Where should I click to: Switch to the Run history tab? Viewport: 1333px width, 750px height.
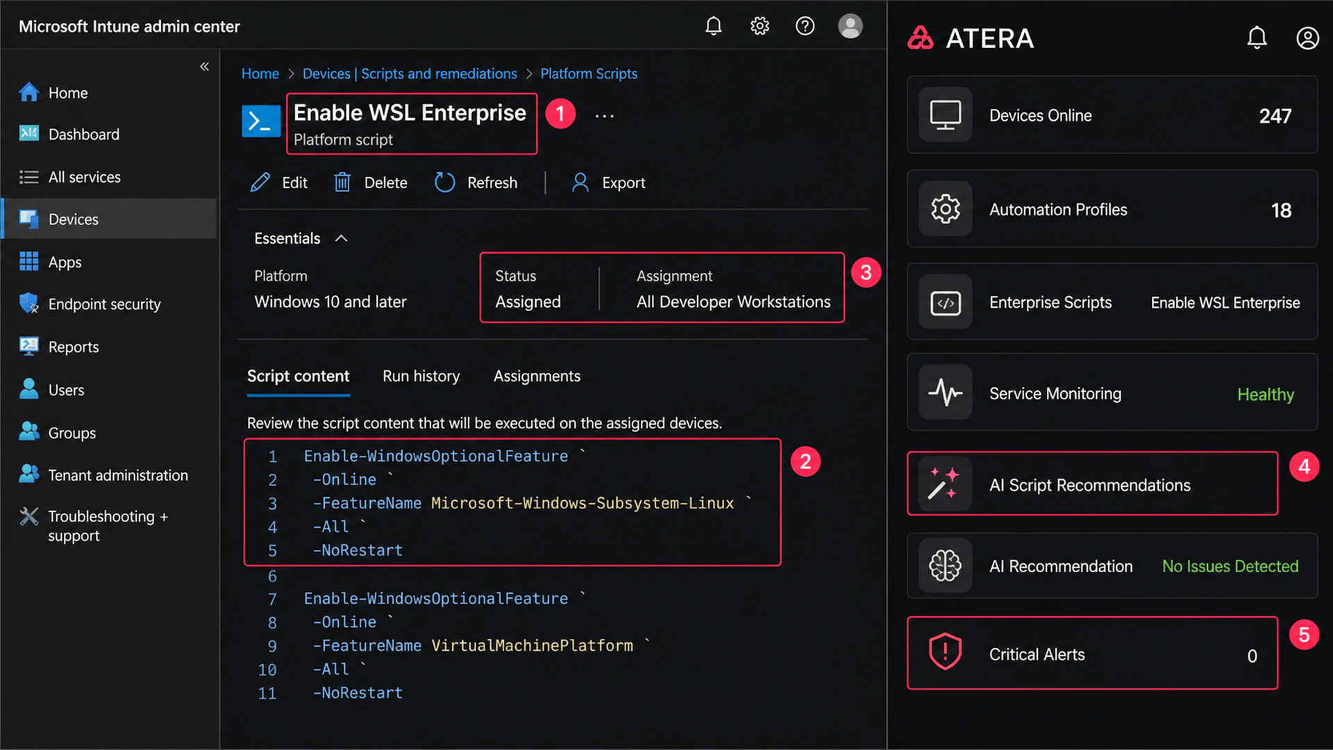pyautogui.click(x=421, y=376)
